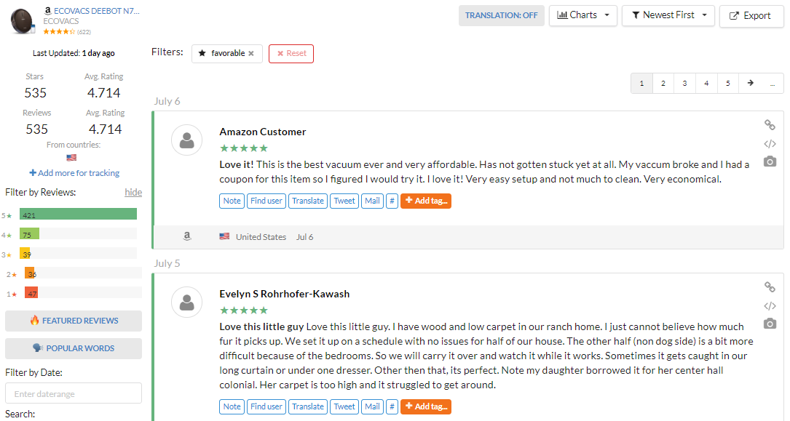Filter by 5-star reviews bar
The image size is (790, 421).
pos(78,214)
